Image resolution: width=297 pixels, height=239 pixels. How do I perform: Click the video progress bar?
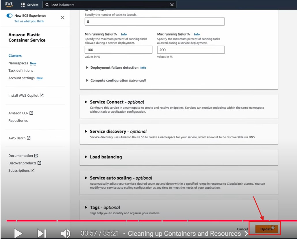point(144,221)
